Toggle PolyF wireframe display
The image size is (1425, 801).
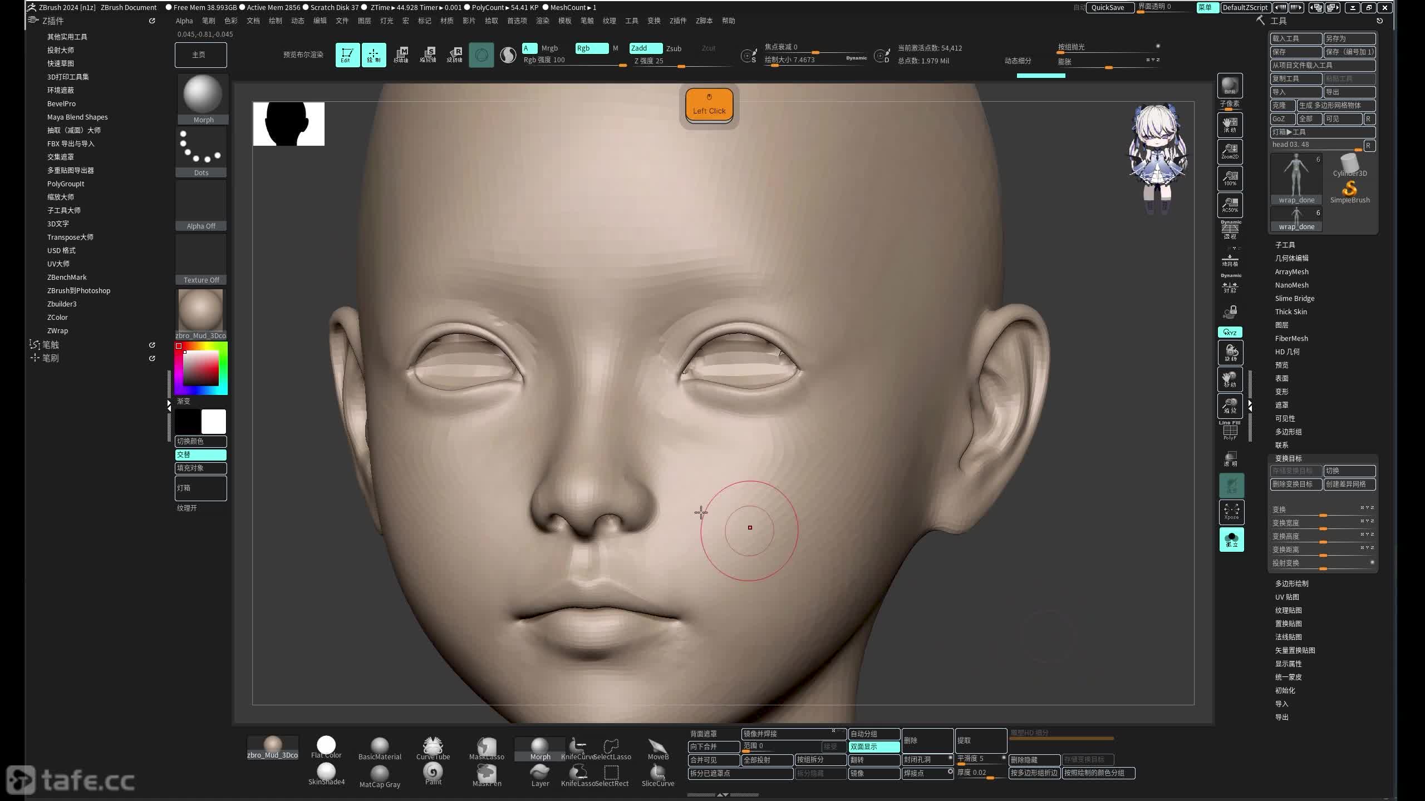point(1230,431)
